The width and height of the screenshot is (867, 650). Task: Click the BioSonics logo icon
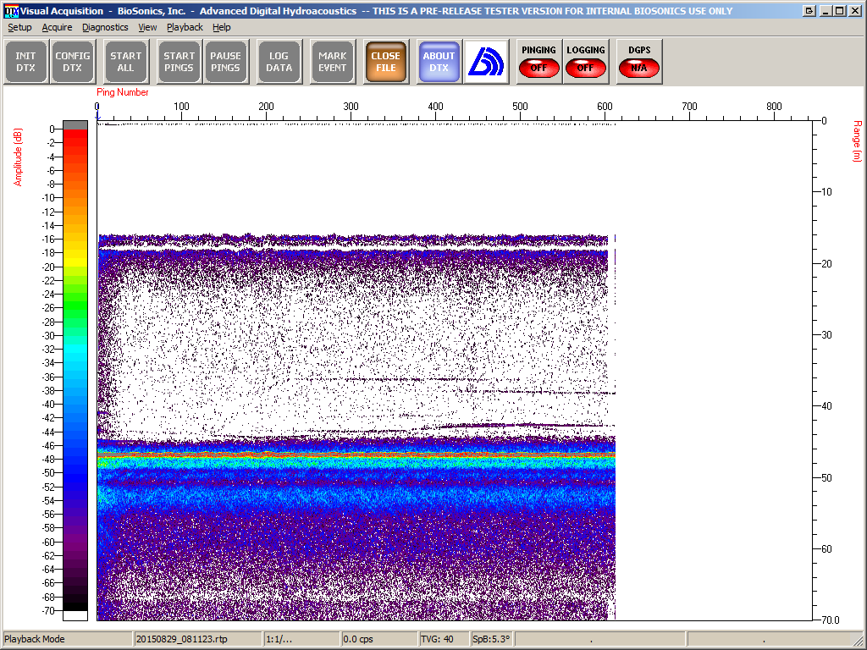[486, 62]
